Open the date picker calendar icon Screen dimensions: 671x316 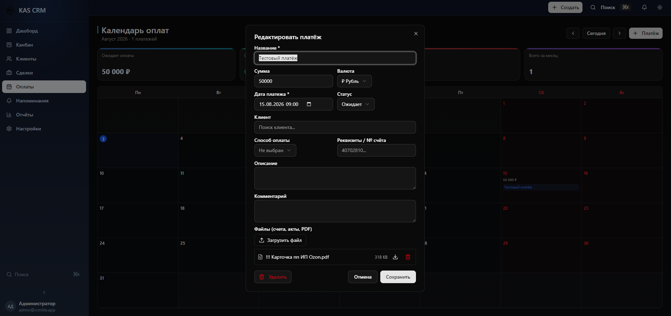pos(309,104)
